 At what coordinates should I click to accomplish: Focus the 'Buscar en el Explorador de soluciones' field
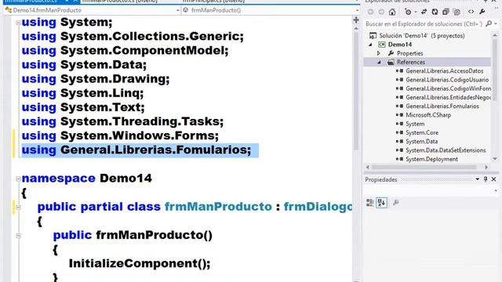(x=424, y=23)
